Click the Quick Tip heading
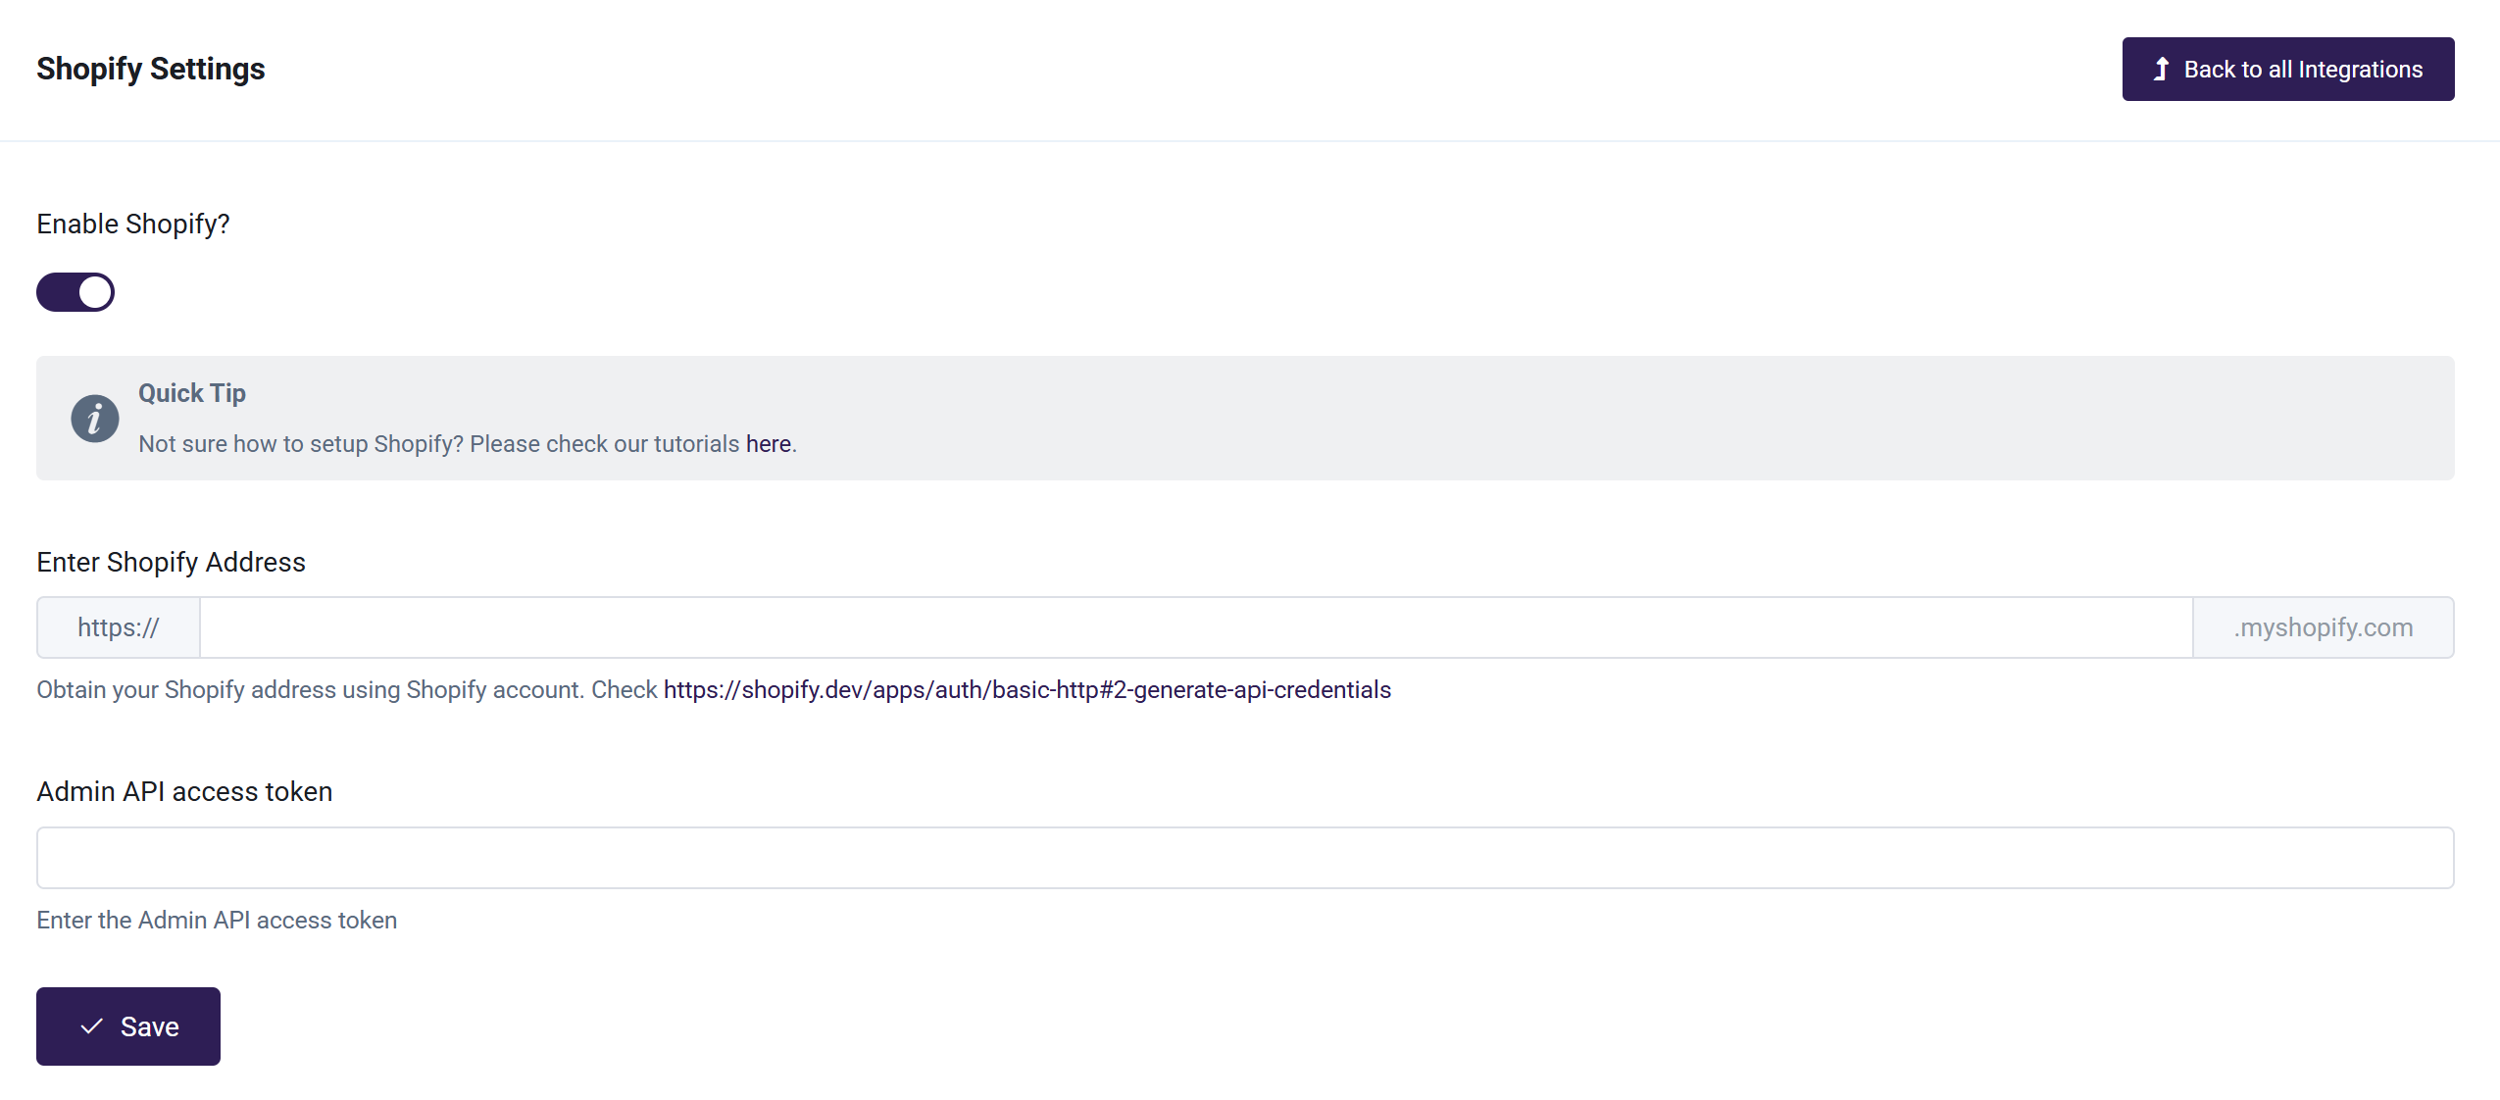 pyautogui.click(x=192, y=393)
